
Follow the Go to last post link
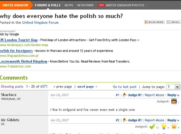pos(125,87)
